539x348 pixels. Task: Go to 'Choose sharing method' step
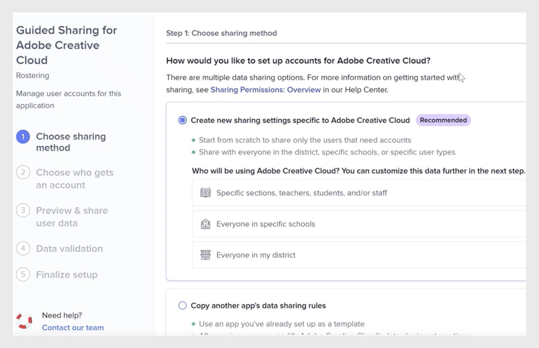[71, 142]
